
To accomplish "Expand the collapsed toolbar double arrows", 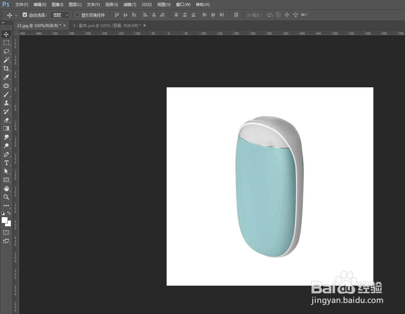I will click(3, 23).
